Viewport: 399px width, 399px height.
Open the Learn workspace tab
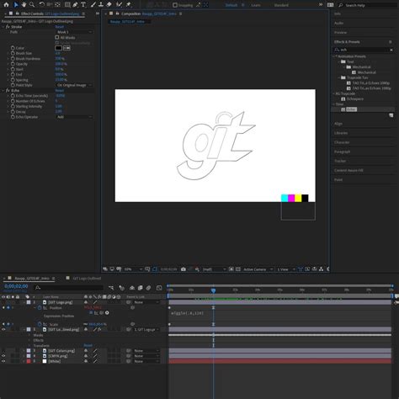click(x=256, y=5)
